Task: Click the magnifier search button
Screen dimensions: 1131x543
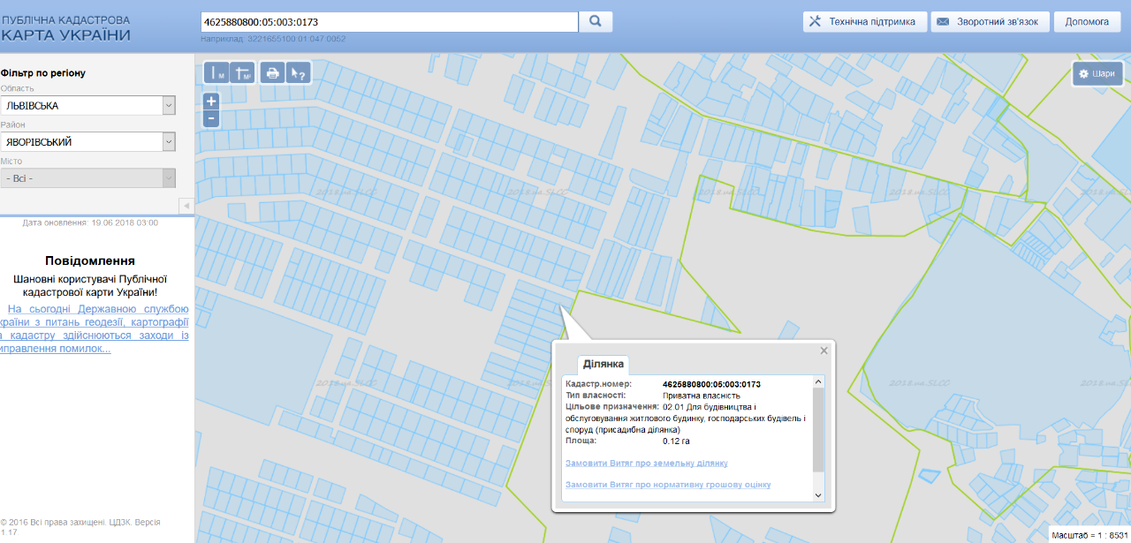Action: tap(596, 21)
